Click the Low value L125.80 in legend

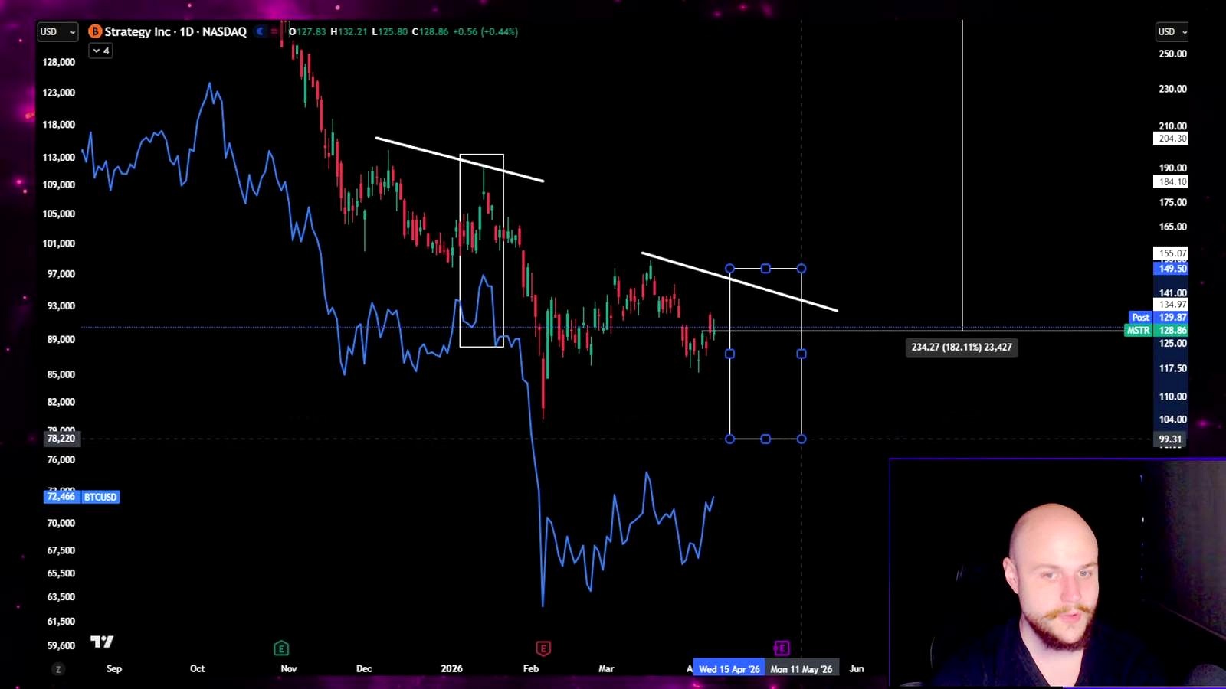(389, 31)
